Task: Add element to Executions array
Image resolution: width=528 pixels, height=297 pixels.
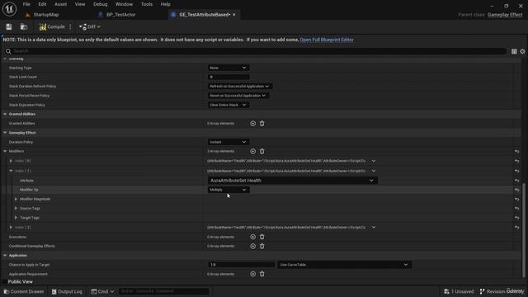Action: [x=253, y=237]
